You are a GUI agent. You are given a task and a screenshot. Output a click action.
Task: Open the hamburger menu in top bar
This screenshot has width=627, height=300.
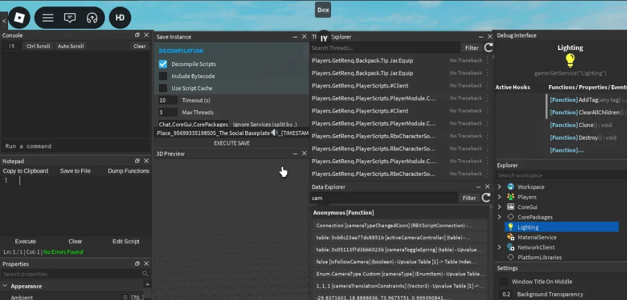point(48,18)
